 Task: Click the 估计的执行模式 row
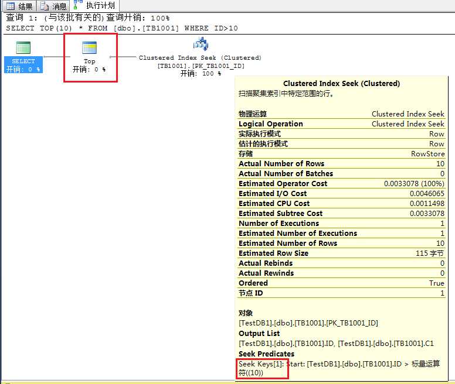(341, 143)
